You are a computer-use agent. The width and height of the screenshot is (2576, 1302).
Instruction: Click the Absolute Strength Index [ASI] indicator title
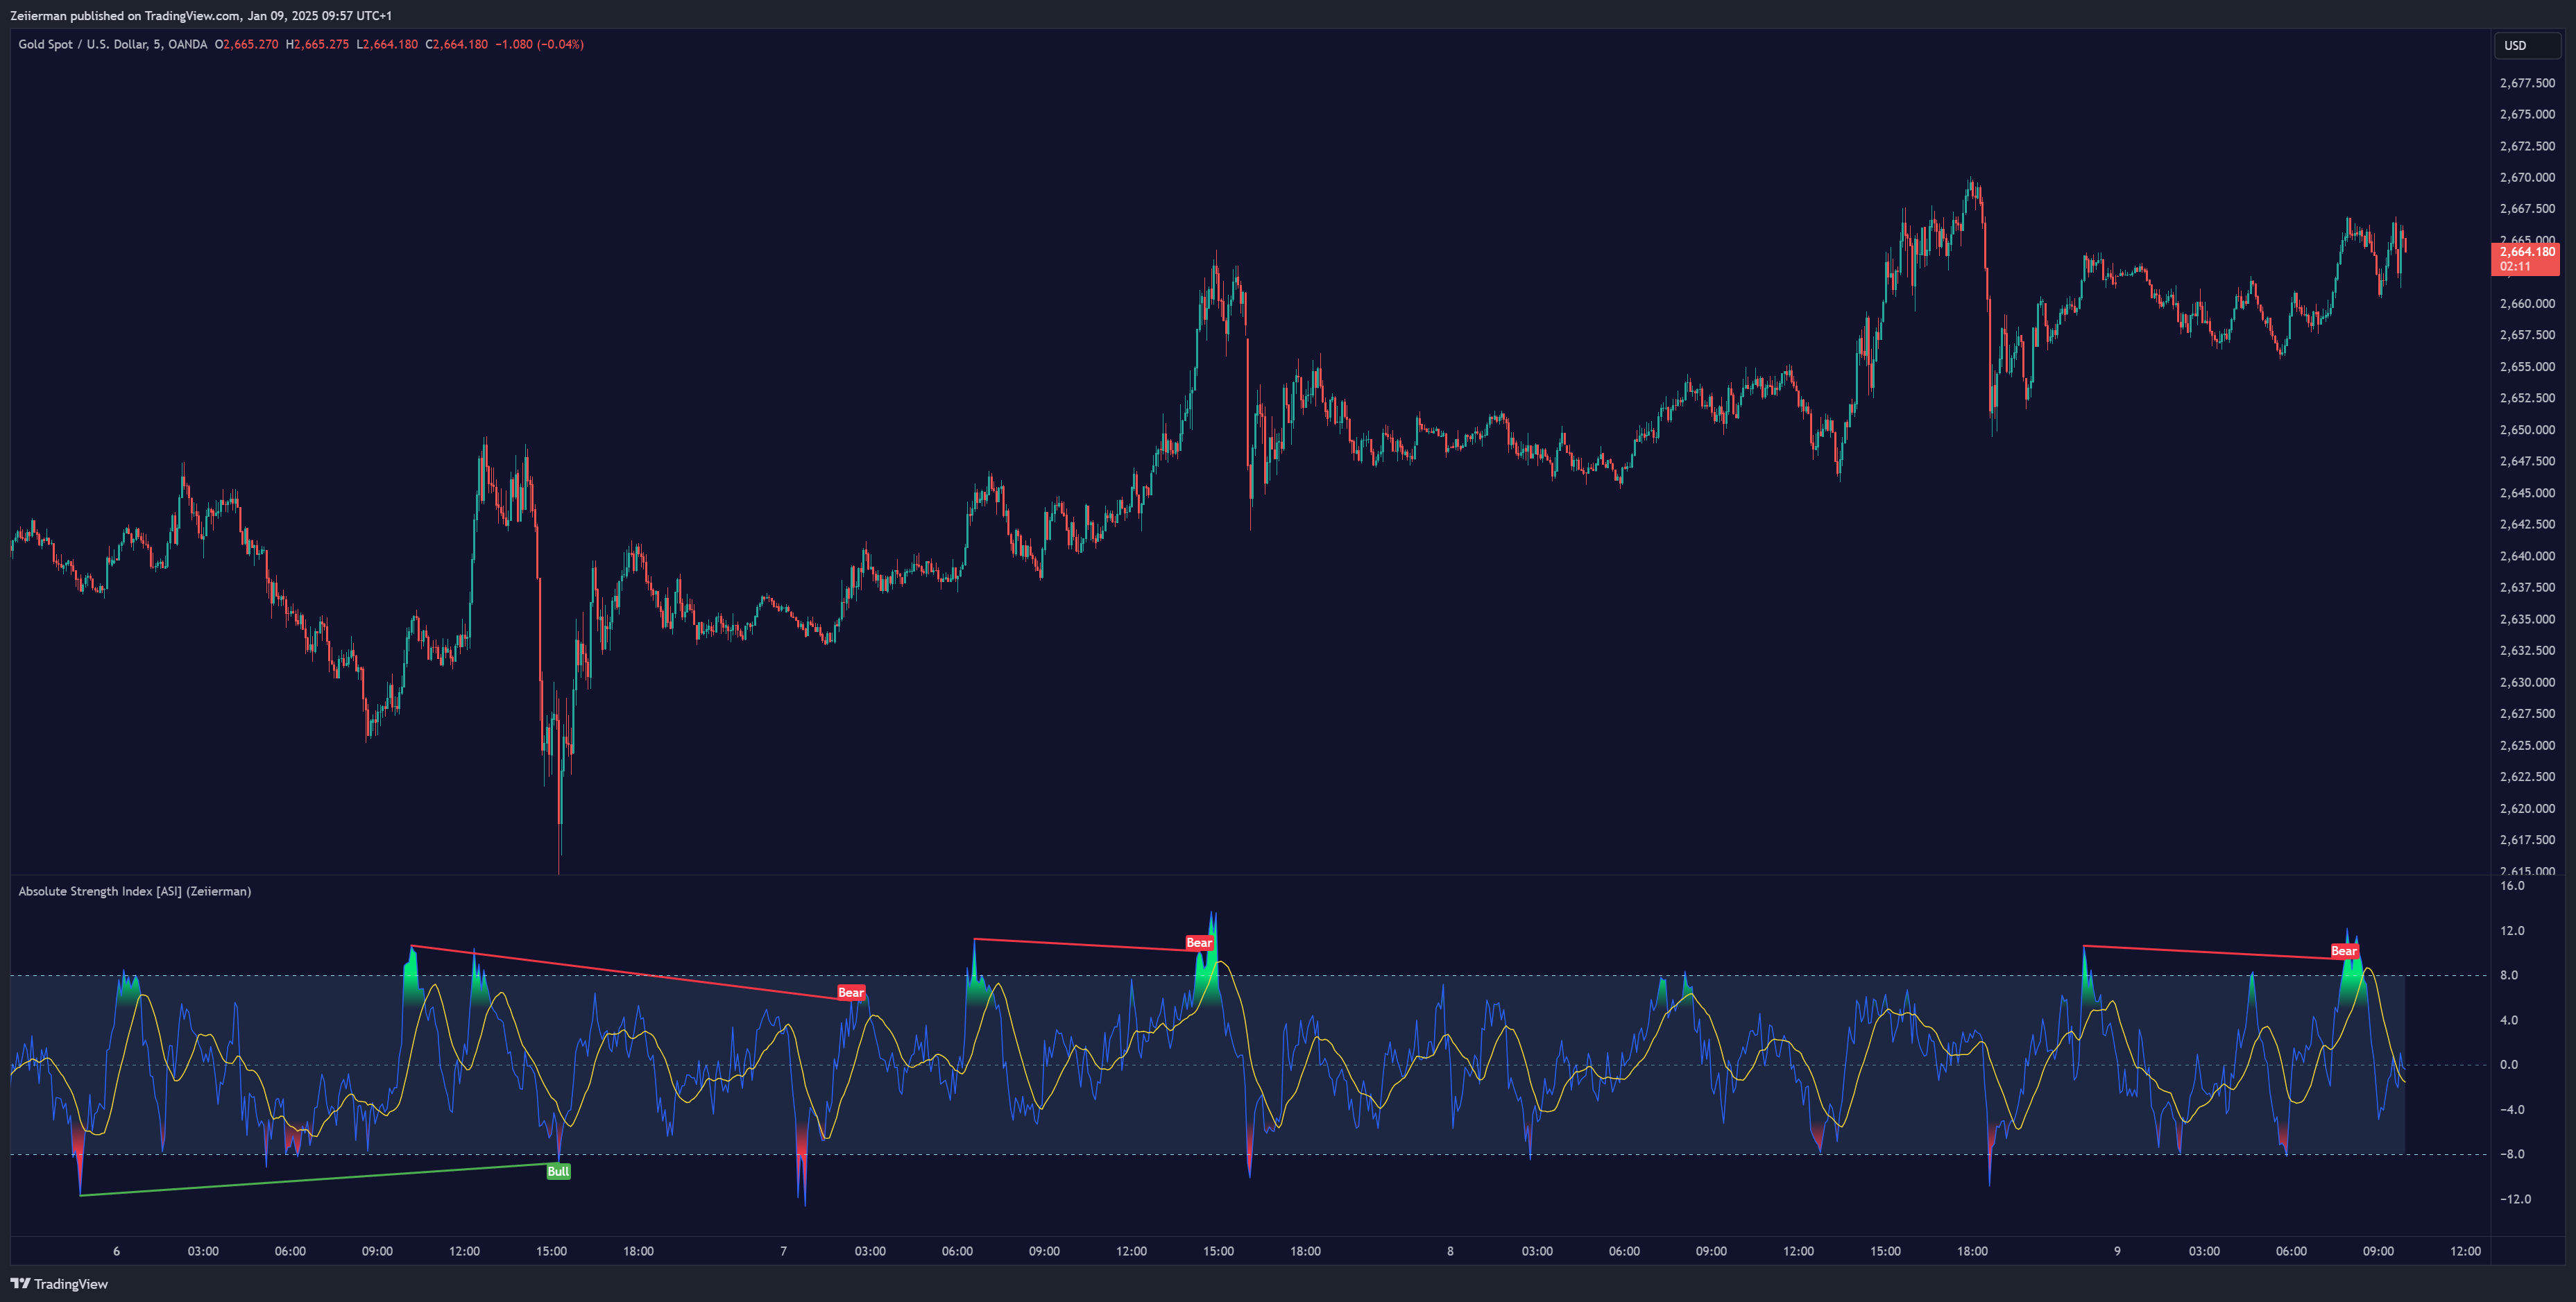pyautogui.click(x=135, y=891)
